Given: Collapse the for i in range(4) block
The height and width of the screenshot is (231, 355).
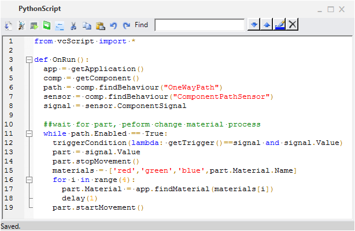Looking at the screenshot, I should 28,180.
